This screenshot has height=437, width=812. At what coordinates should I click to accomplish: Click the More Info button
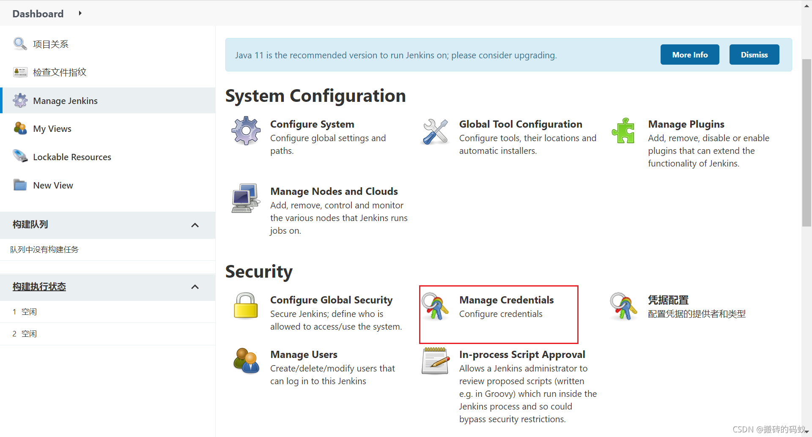(x=690, y=55)
